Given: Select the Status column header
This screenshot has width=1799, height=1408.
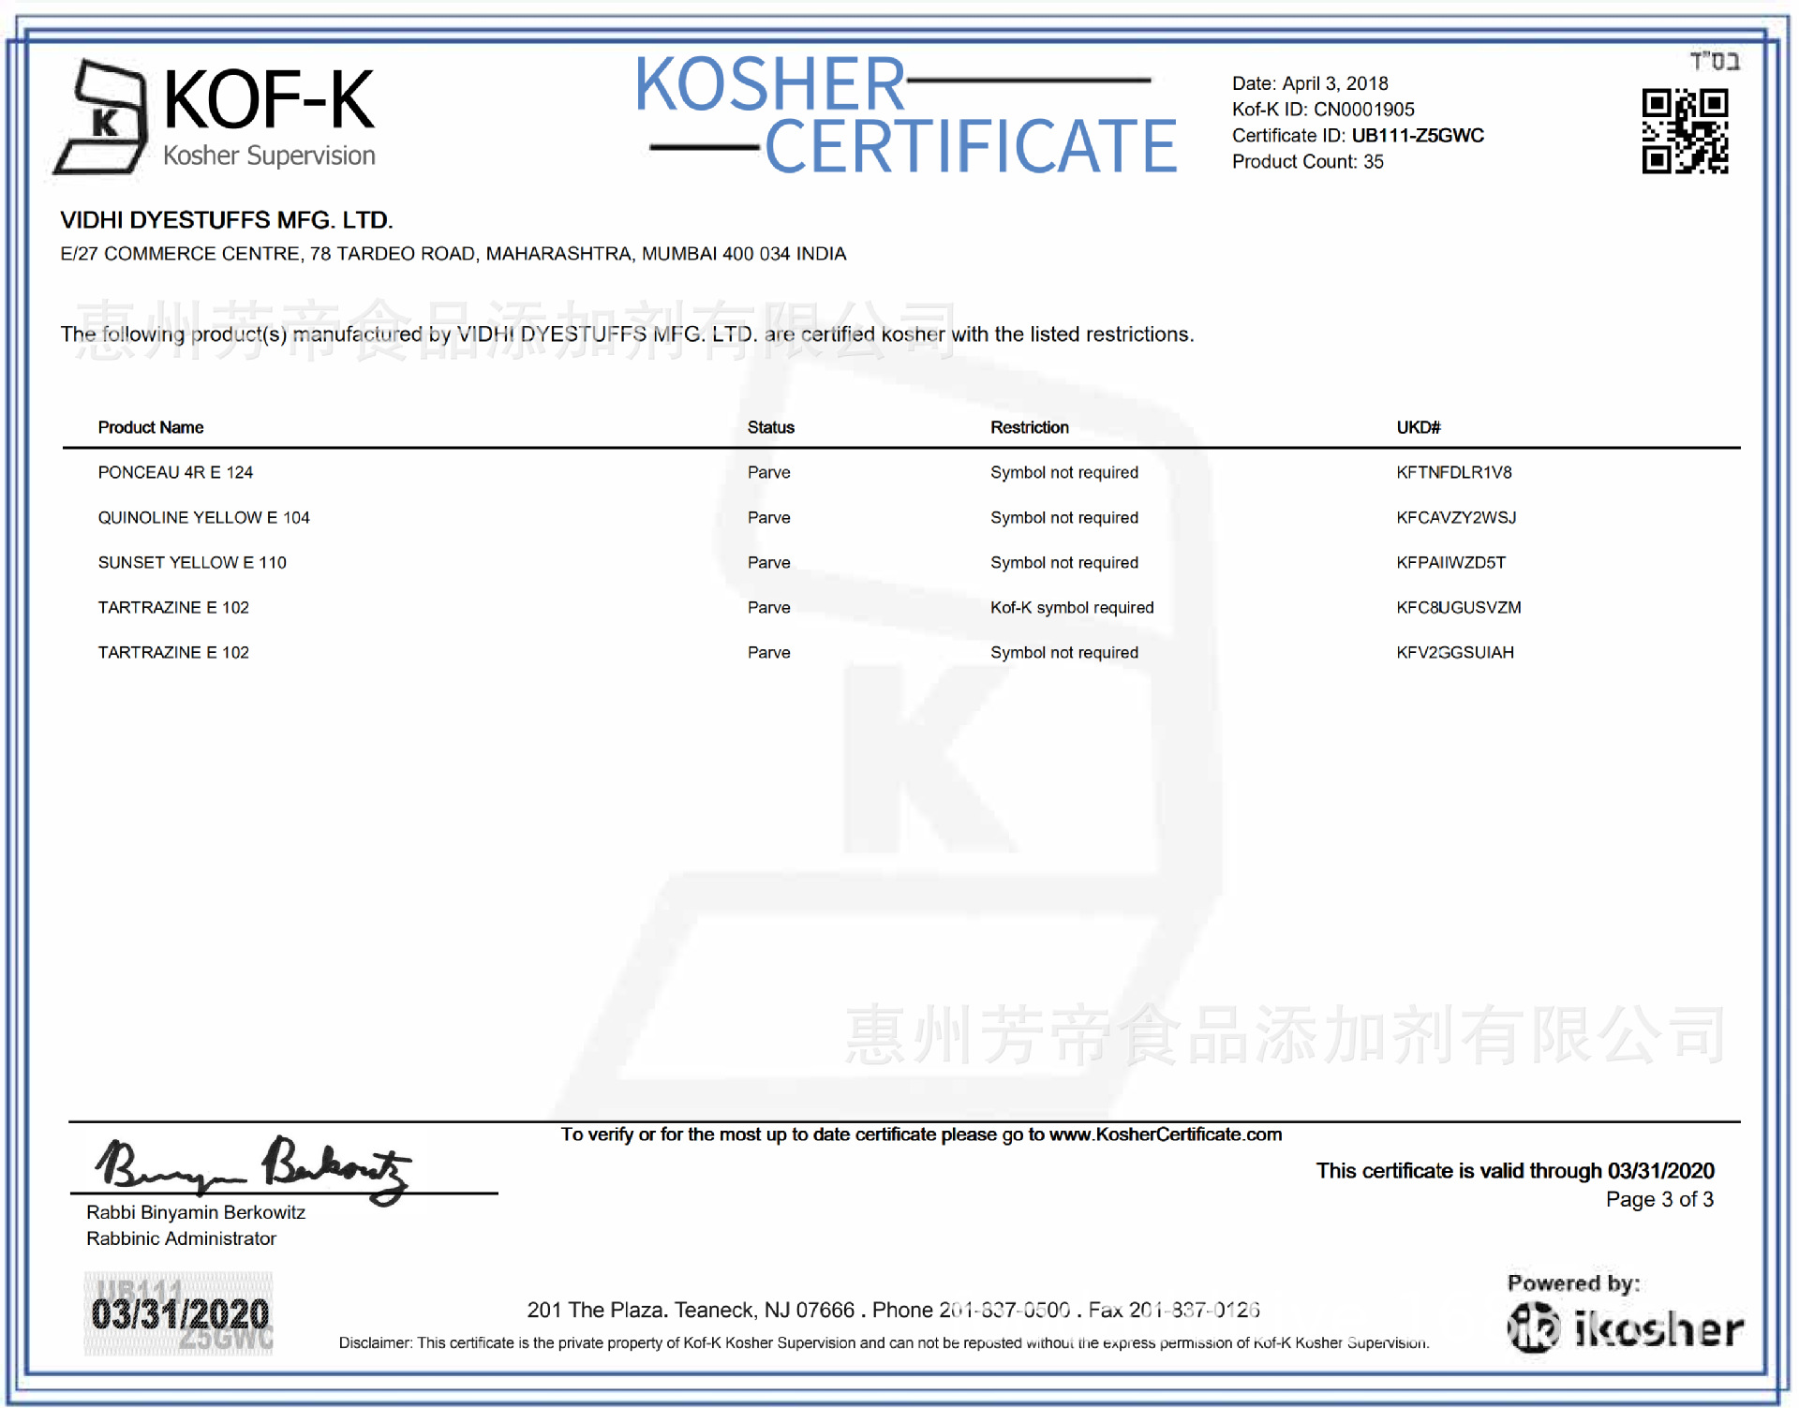Looking at the screenshot, I should tap(770, 427).
